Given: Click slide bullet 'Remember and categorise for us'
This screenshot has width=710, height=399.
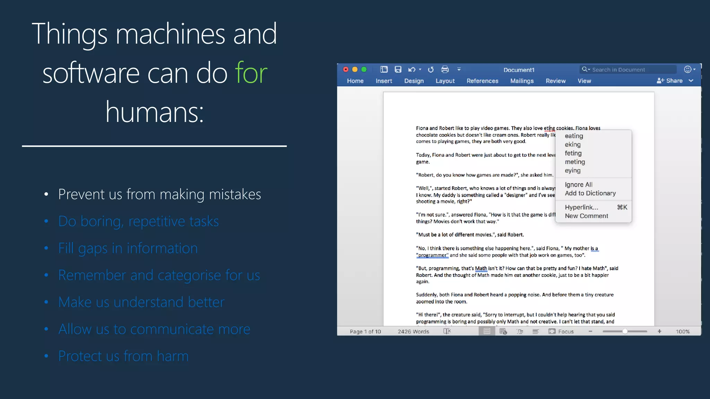Looking at the screenshot, I should (x=159, y=275).
